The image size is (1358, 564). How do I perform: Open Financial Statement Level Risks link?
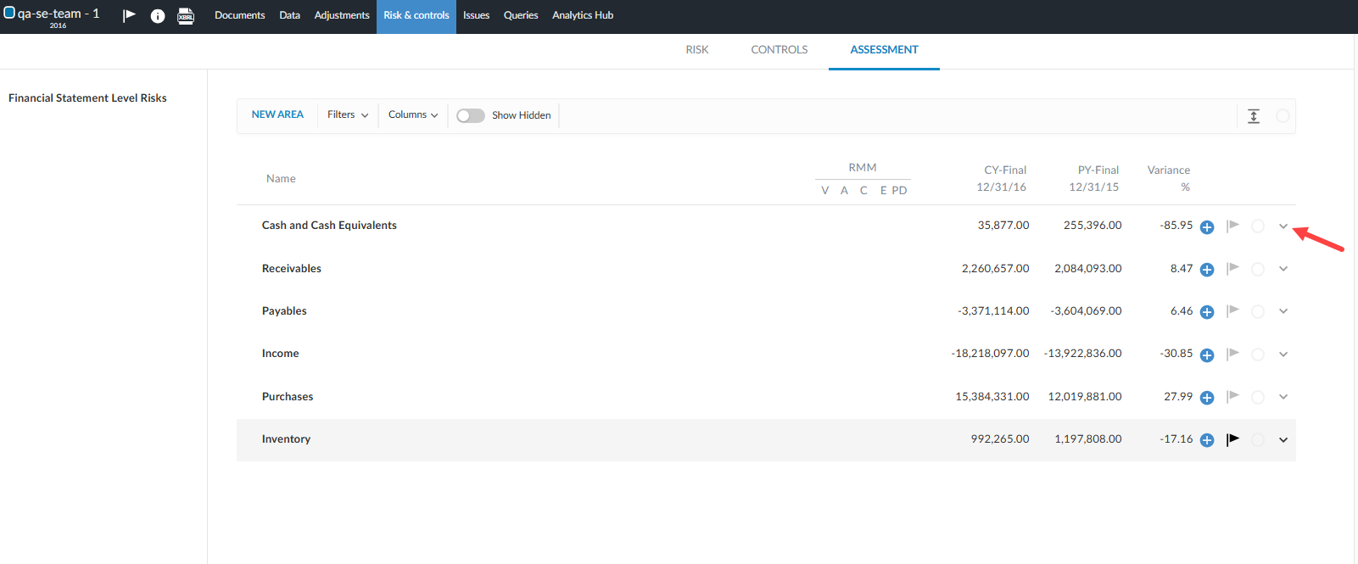pyautogui.click(x=87, y=98)
